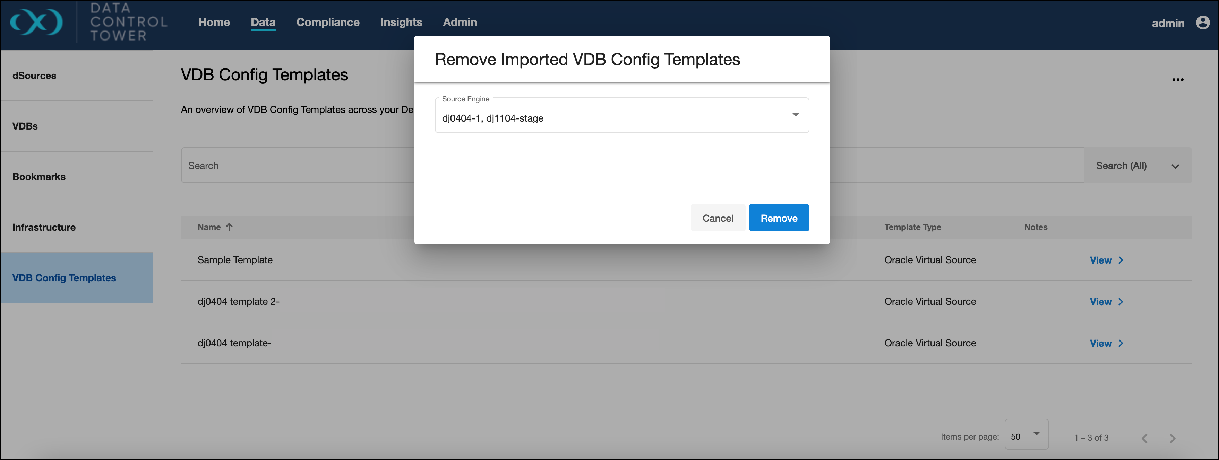Expand the Source Engine dropdown
The image size is (1219, 460).
[x=796, y=115]
